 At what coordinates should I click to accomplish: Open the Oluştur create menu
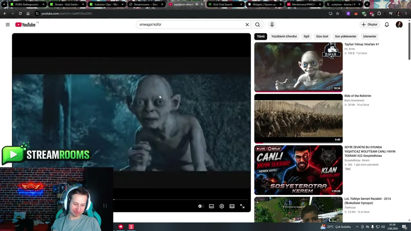click(x=370, y=25)
